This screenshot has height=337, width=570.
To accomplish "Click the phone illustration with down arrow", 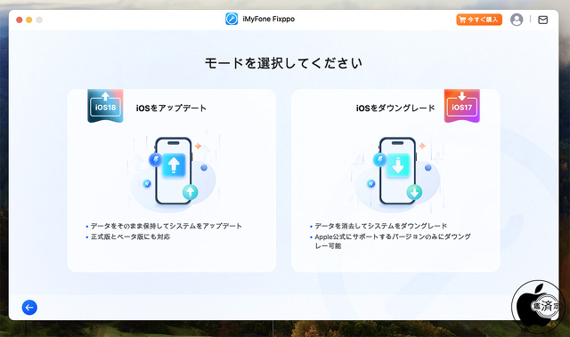I will point(397,172).
